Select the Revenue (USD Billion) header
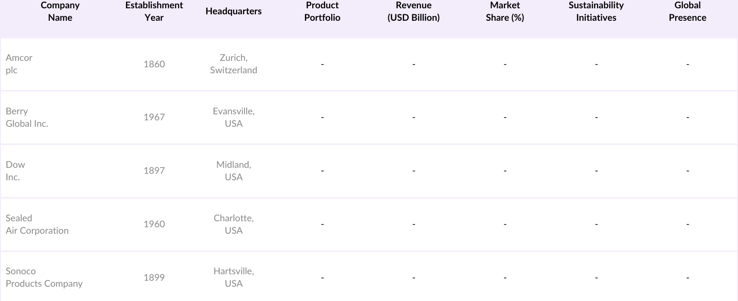The image size is (738, 301). (414, 12)
